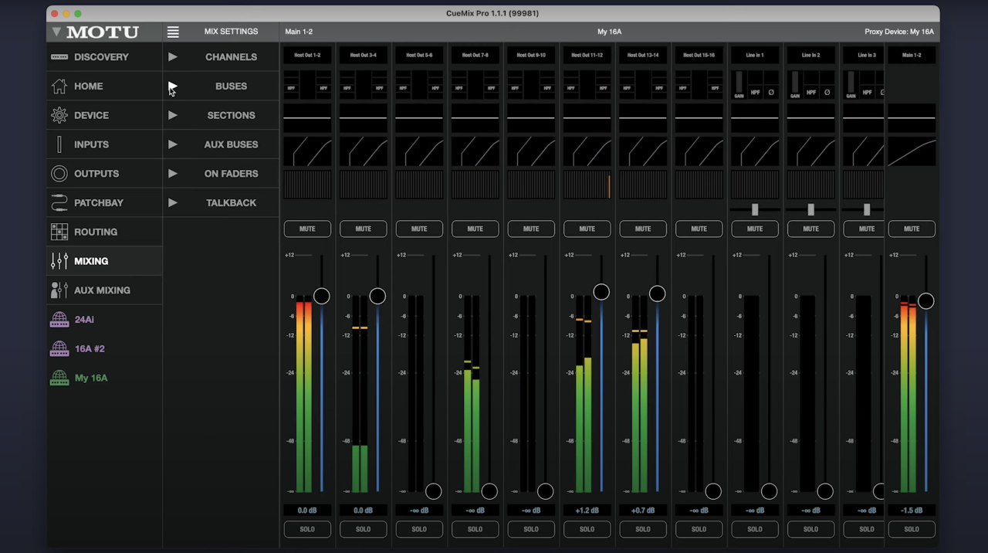Switch to the Inputs page
Image resolution: width=988 pixels, height=553 pixels.
[x=91, y=144]
